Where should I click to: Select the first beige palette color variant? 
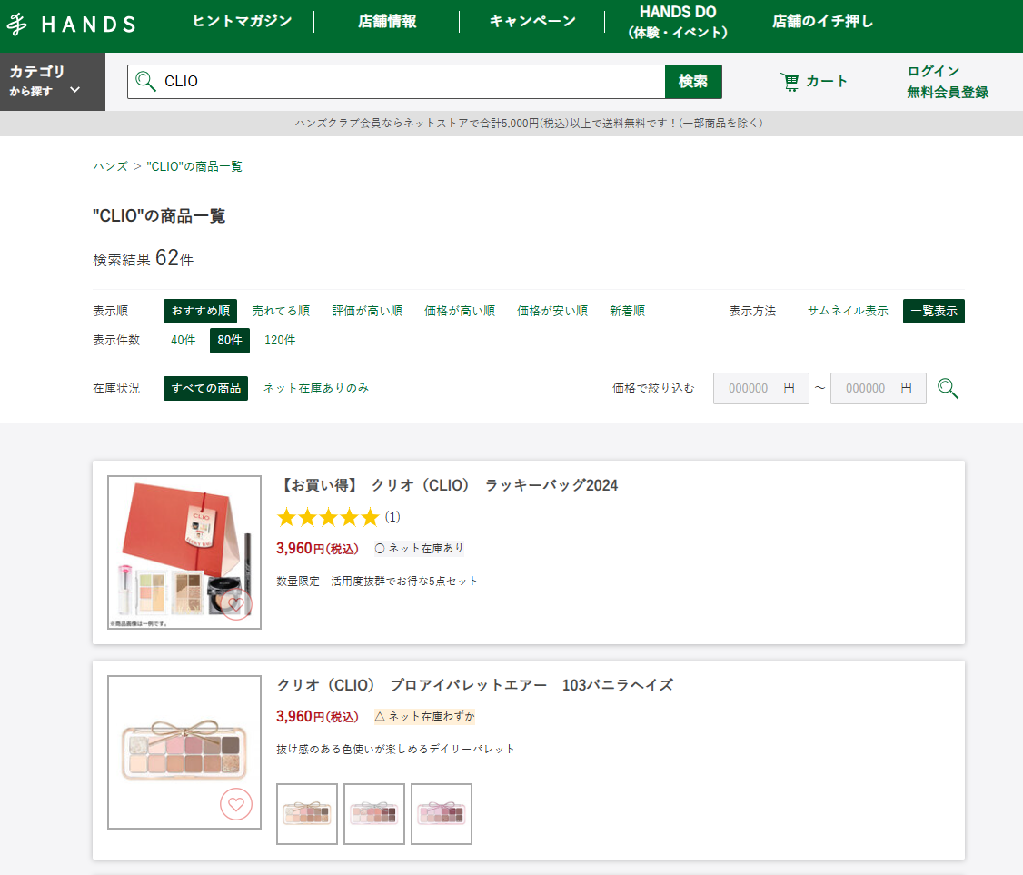(307, 813)
